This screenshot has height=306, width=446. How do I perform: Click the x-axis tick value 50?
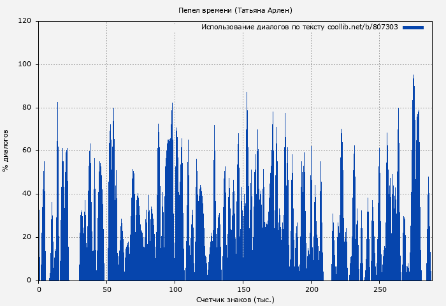tap(107, 289)
